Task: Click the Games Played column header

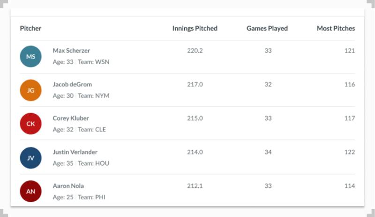Action: (267, 28)
